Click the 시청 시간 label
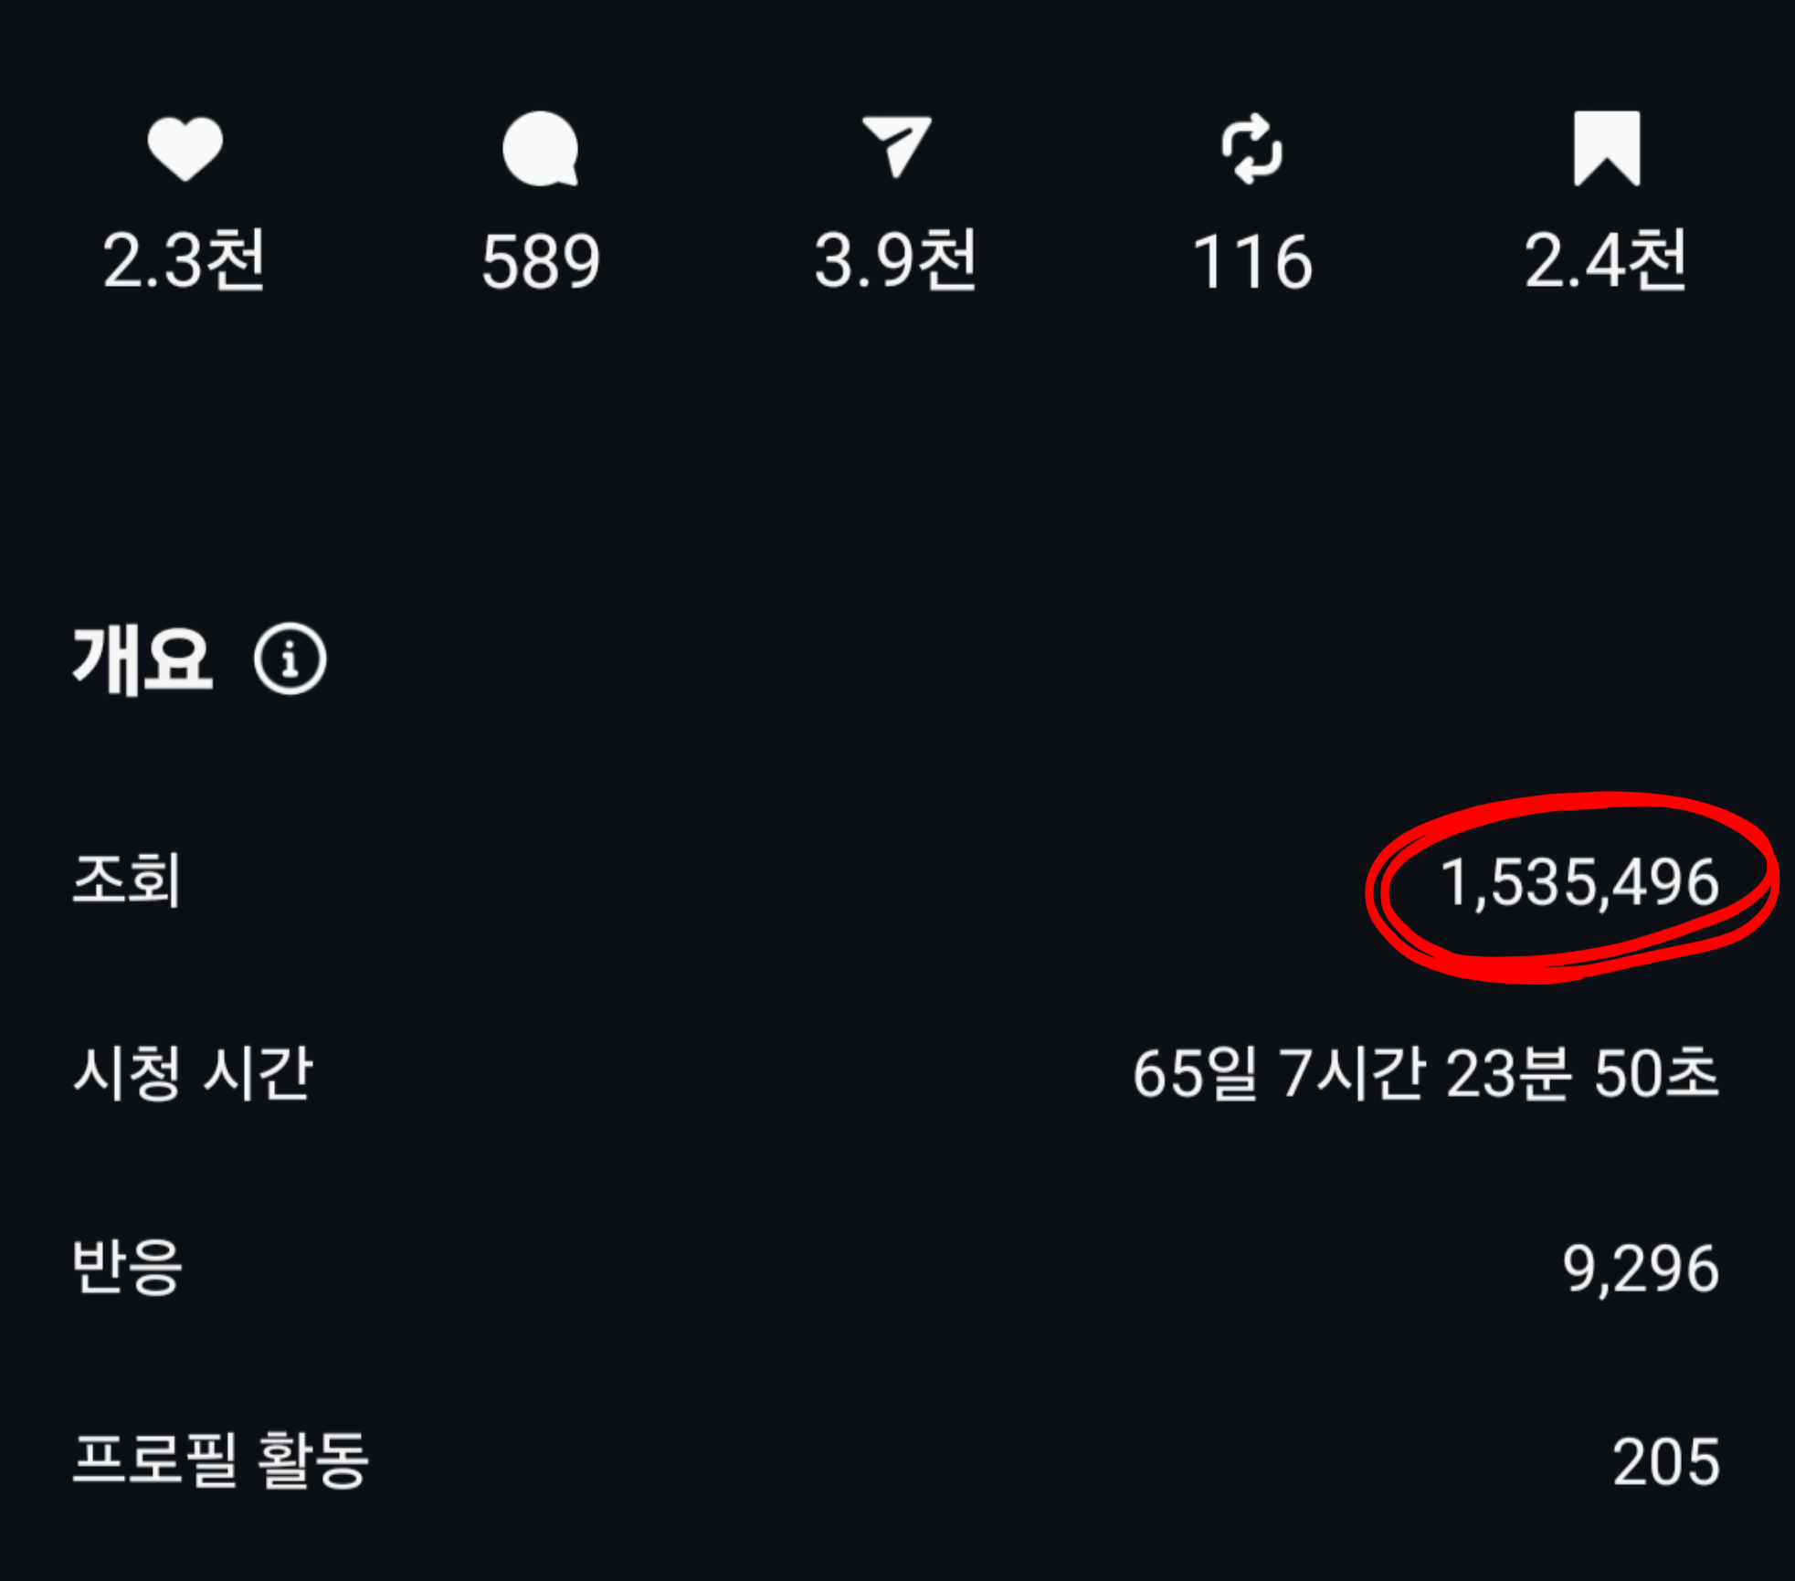The height and width of the screenshot is (1581, 1795). point(194,1073)
